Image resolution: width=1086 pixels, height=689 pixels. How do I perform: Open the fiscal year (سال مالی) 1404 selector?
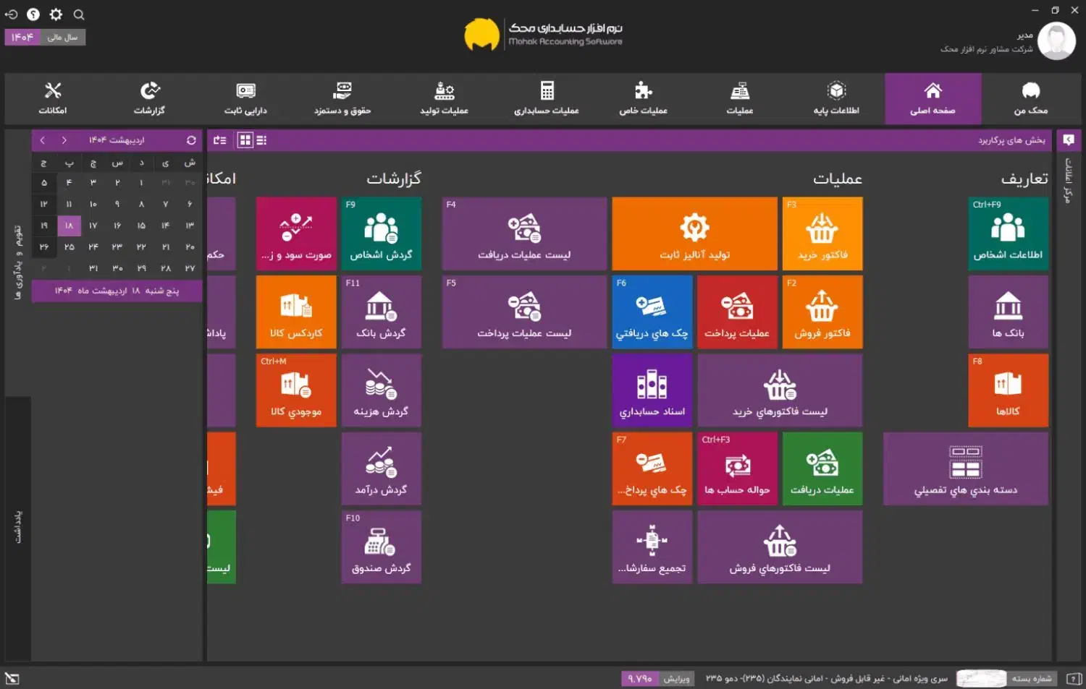[x=45, y=38]
